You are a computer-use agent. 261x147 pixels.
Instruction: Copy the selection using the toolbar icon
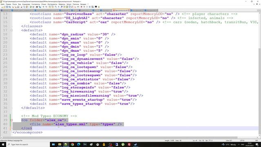tap(24, 7)
